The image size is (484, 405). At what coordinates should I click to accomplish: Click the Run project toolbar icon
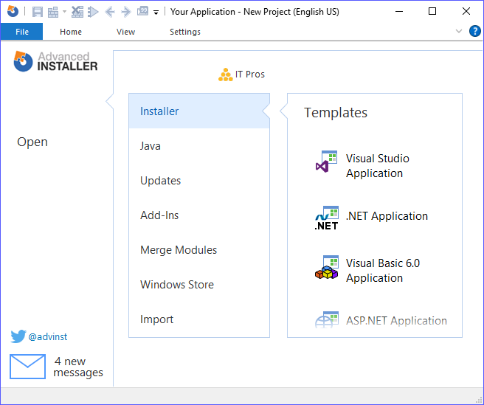pyautogui.click(x=93, y=12)
